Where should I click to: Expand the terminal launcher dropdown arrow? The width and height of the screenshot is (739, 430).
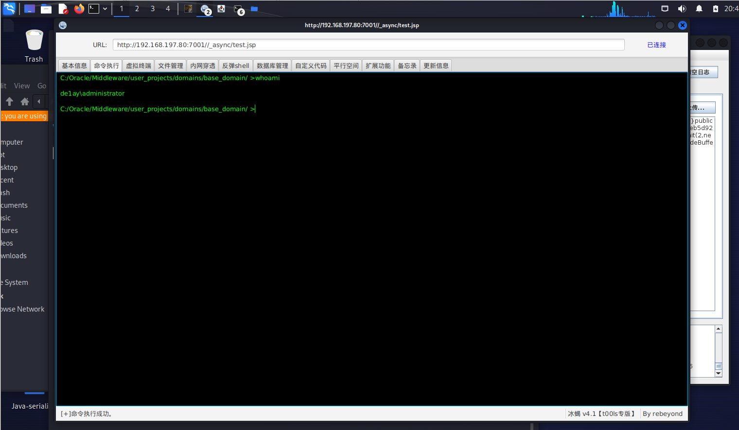click(105, 9)
